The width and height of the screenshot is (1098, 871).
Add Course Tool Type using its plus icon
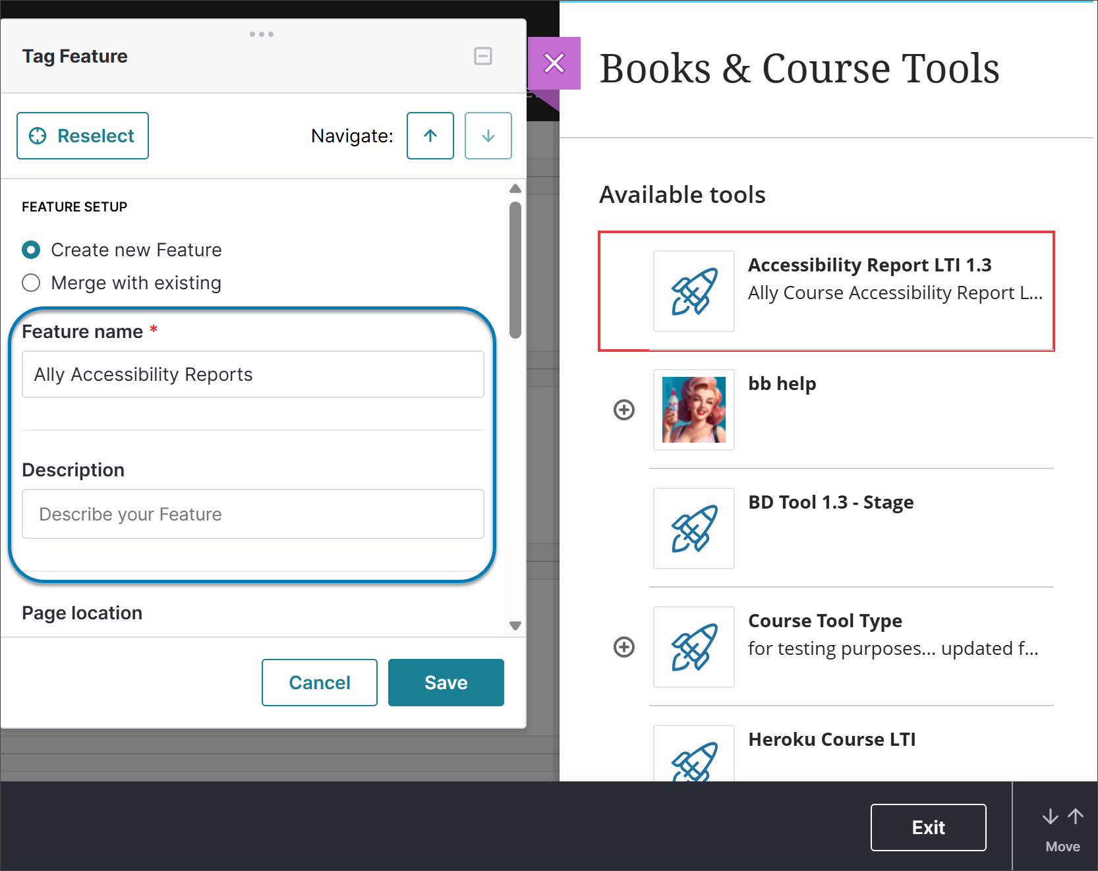623,647
